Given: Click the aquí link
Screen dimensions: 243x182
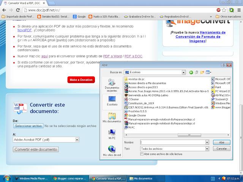Looking at the screenshot, I should tap(44, 56).
